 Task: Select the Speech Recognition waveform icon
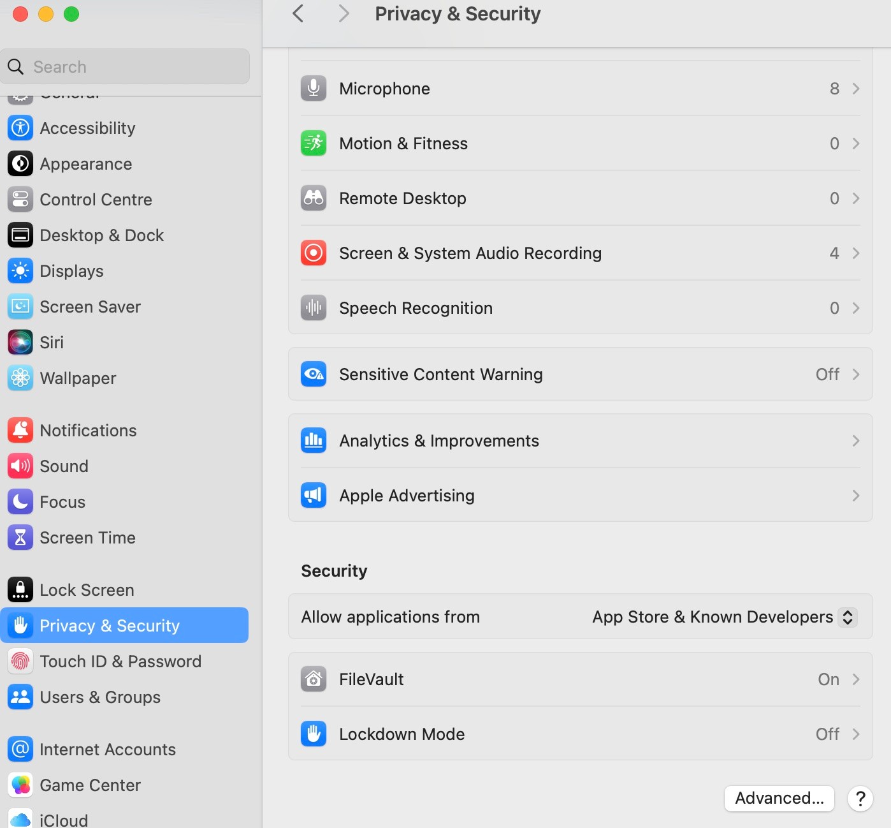314,308
